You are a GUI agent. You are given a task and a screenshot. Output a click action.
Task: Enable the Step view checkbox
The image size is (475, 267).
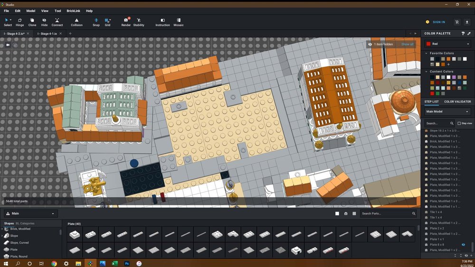tap(459, 123)
